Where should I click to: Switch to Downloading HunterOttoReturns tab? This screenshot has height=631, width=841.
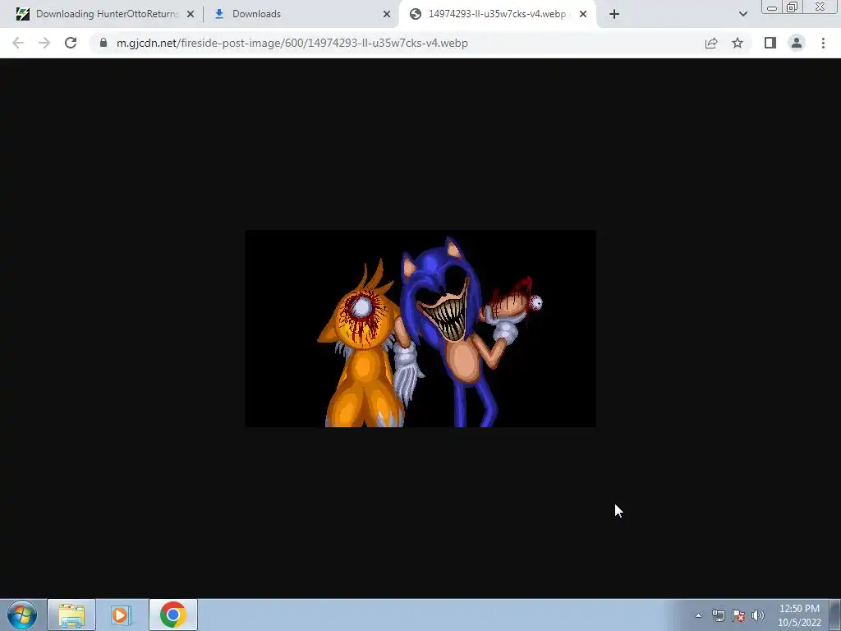point(106,14)
